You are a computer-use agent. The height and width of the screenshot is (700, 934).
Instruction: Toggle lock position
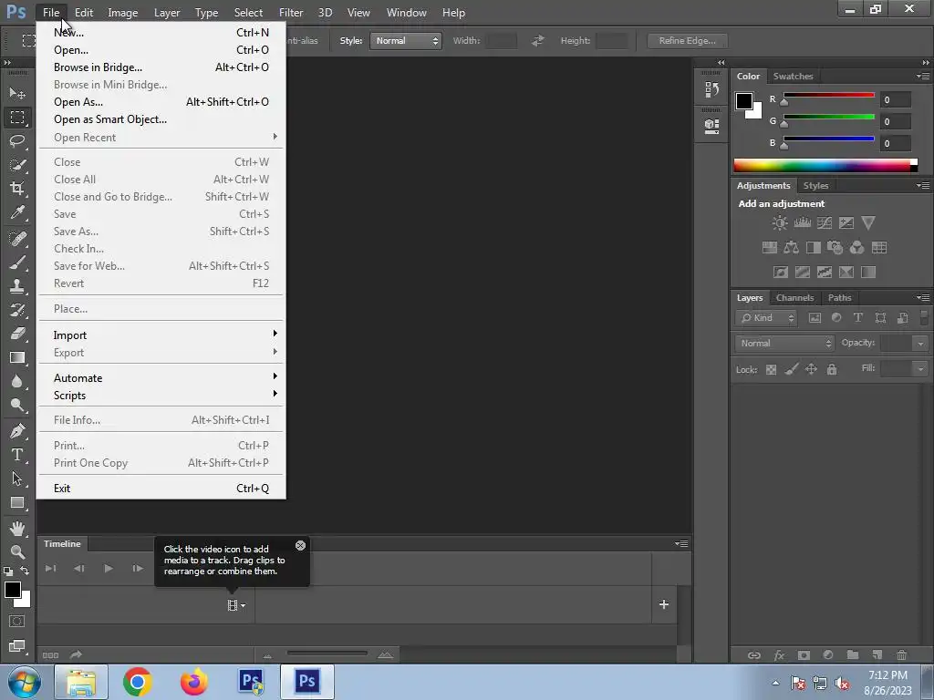[811, 370]
